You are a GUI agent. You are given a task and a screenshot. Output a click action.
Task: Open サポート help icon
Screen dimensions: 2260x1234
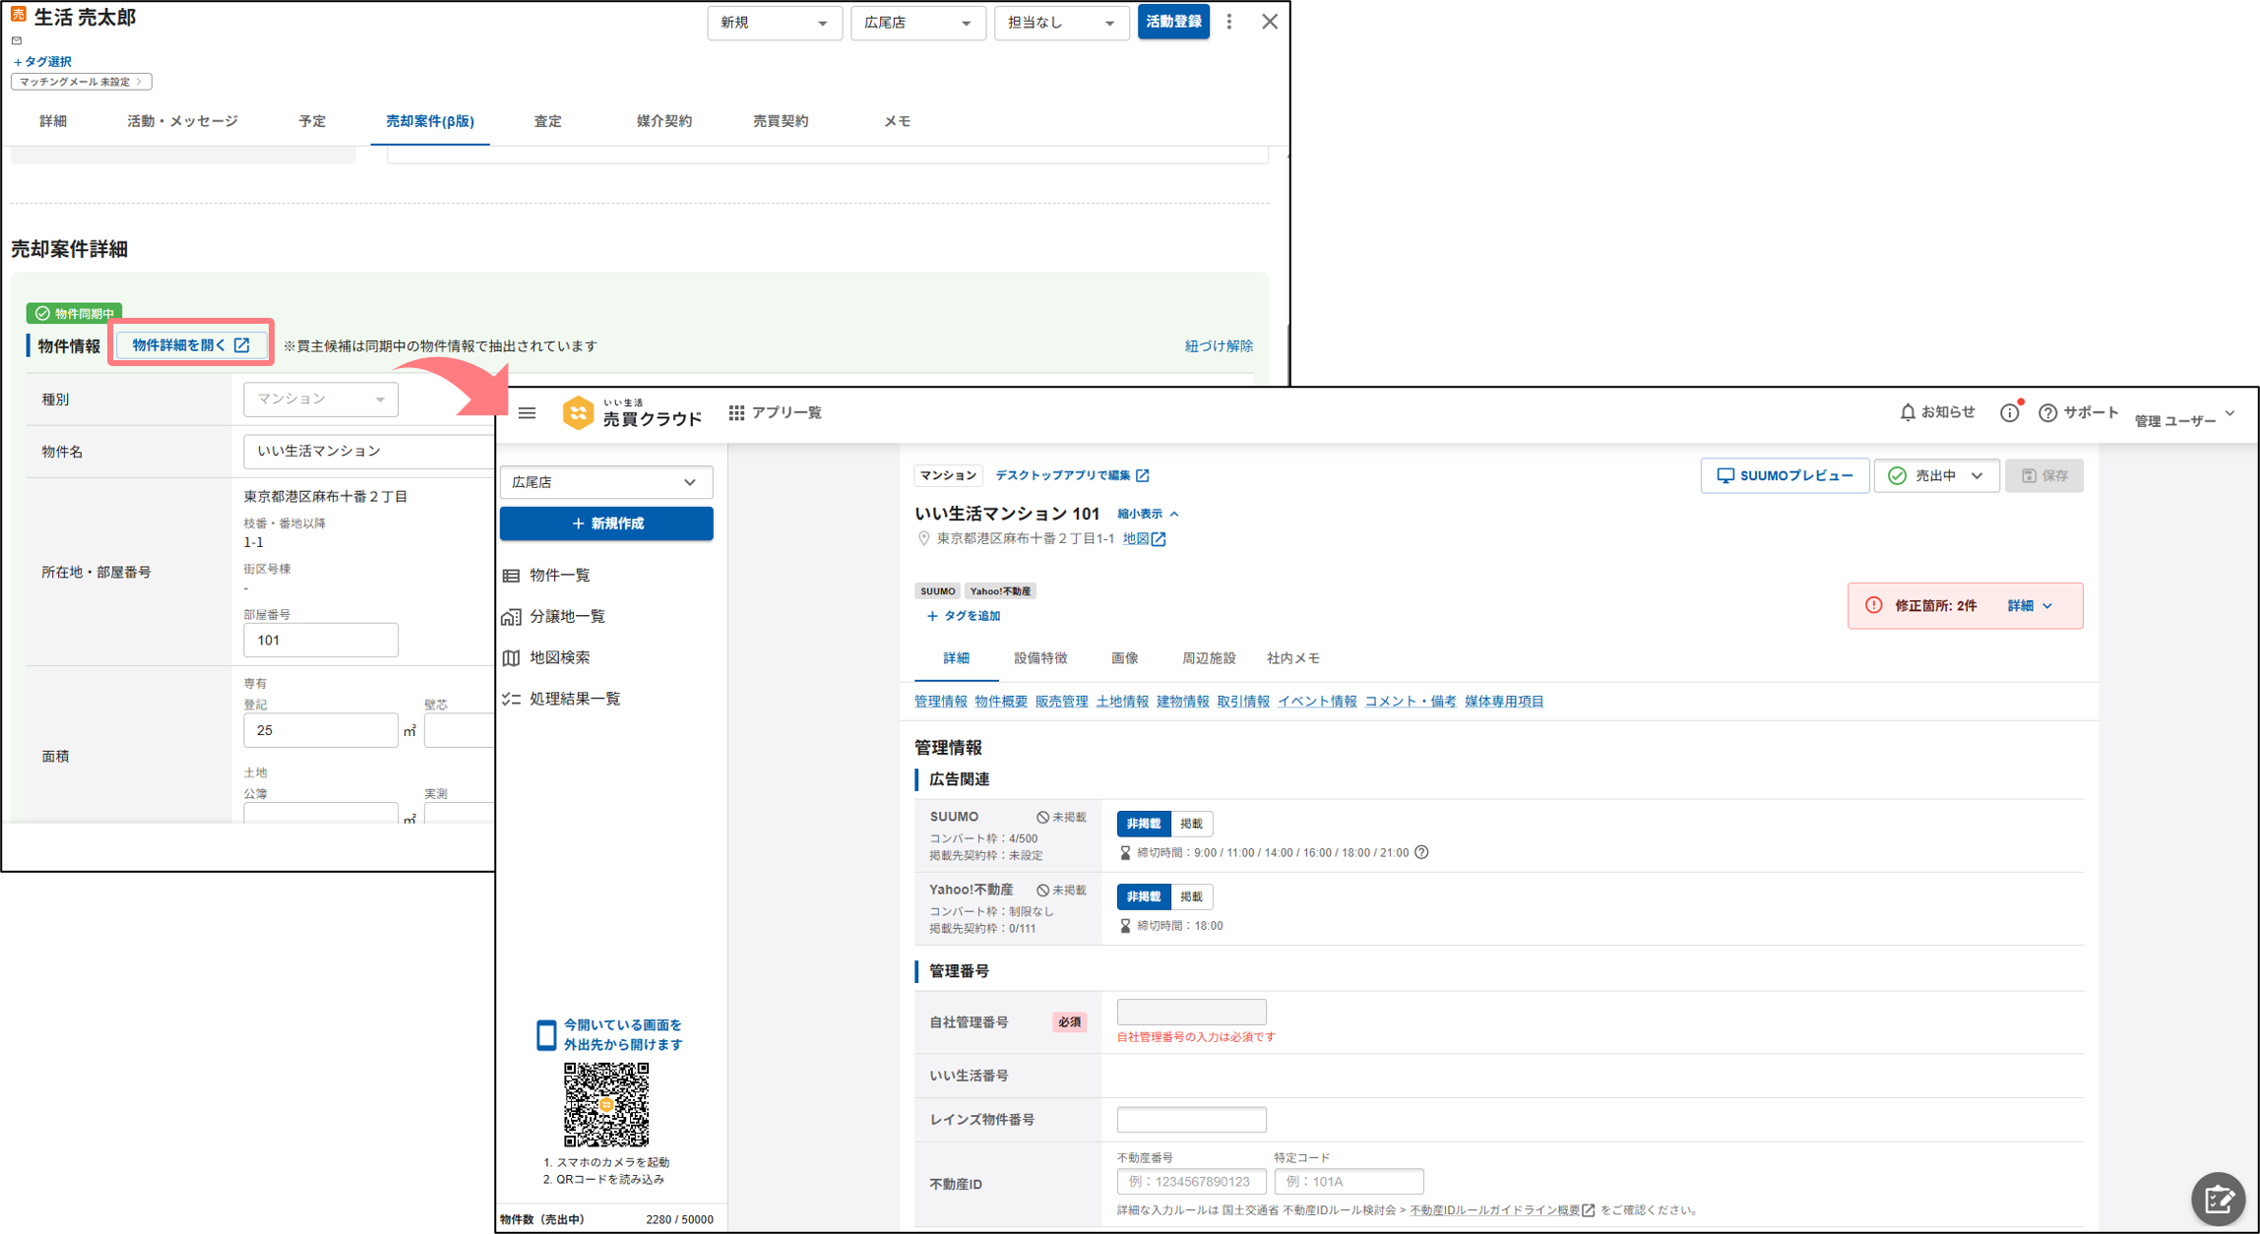[x=2047, y=413]
